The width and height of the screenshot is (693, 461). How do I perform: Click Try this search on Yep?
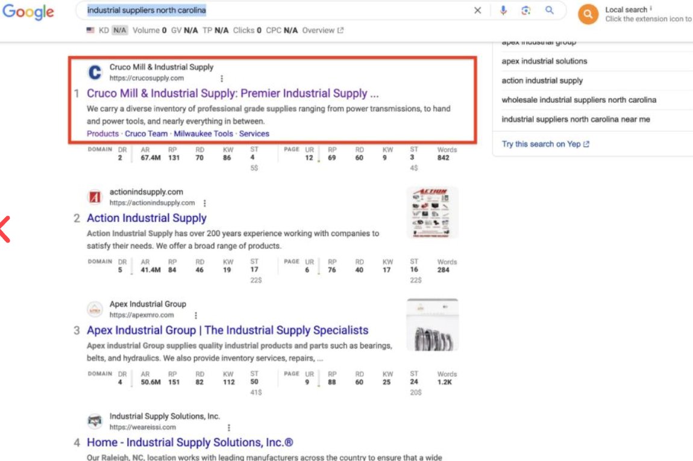pos(545,144)
